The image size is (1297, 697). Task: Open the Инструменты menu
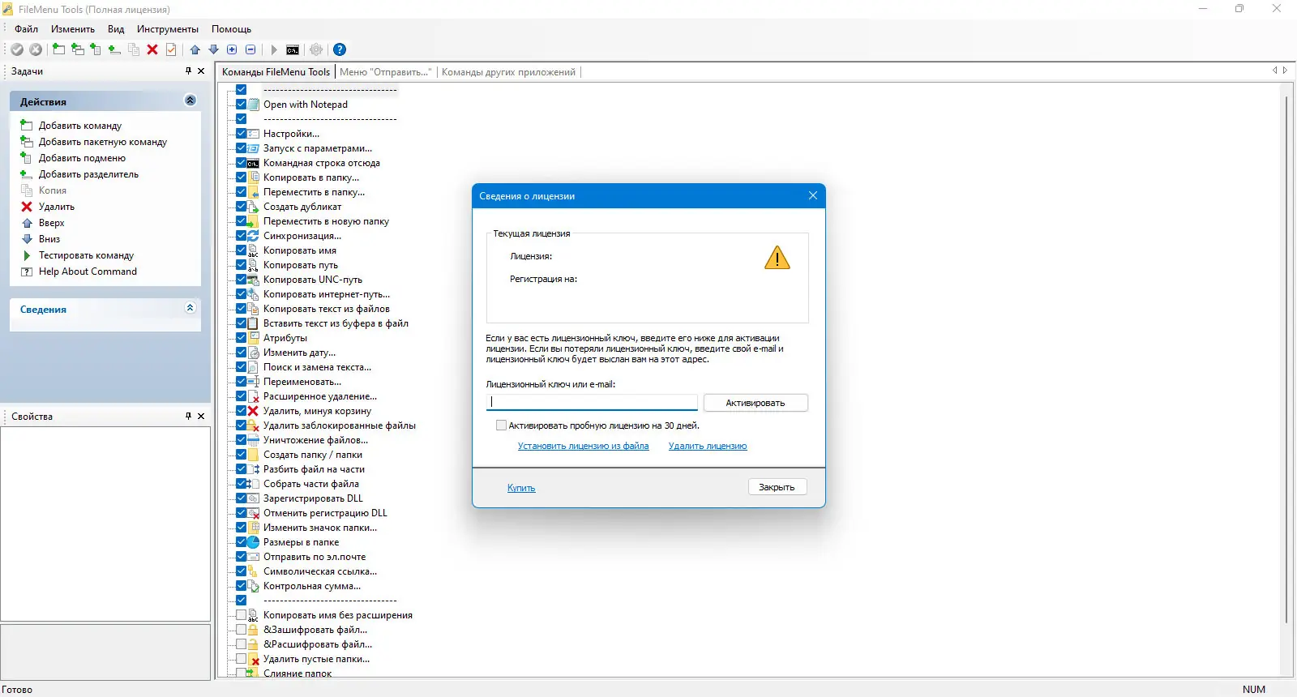[x=168, y=29]
